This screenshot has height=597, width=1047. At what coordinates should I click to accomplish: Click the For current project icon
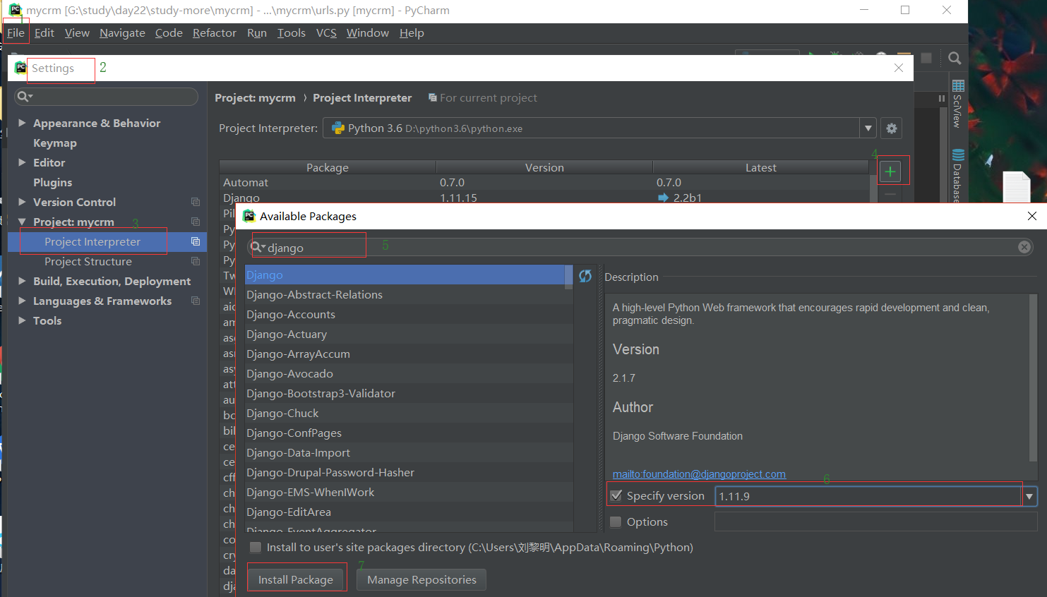pos(433,97)
